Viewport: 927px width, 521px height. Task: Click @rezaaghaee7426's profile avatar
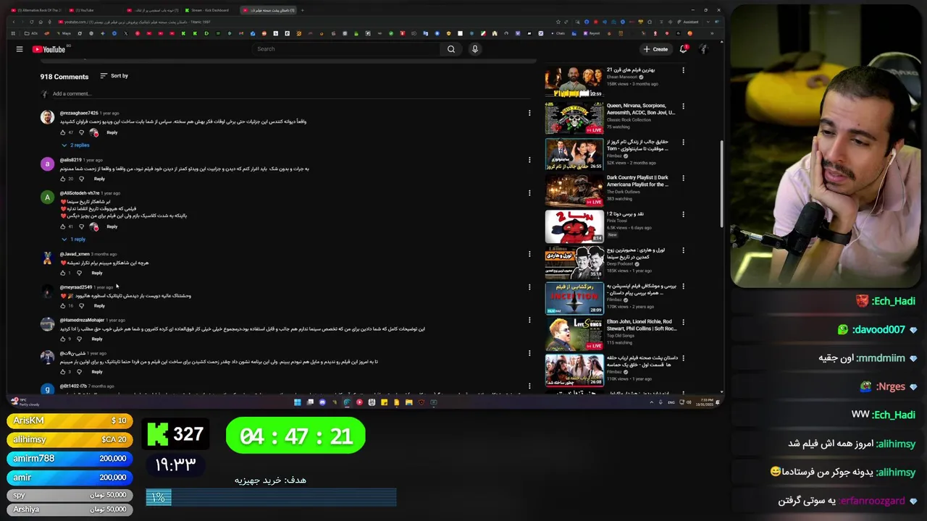point(47,117)
